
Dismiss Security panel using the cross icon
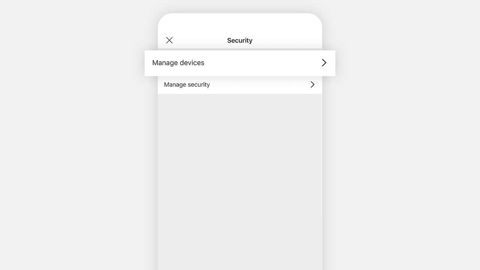169,40
